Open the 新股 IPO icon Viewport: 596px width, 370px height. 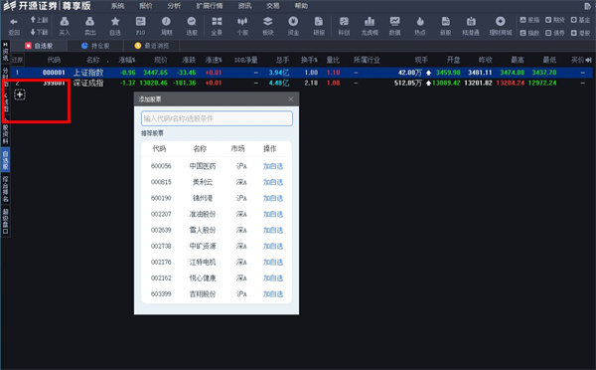point(445,22)
